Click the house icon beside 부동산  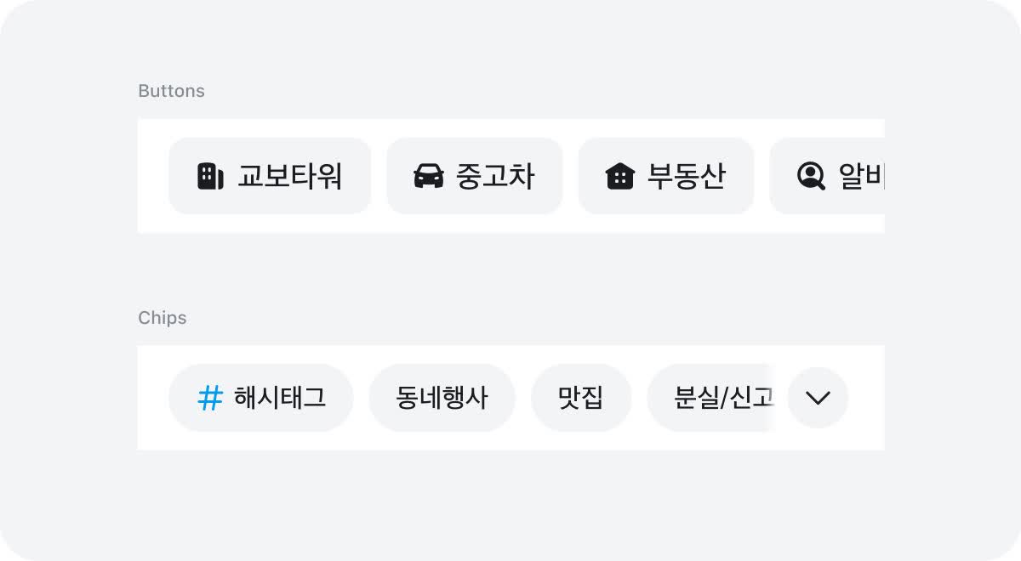[620, 176]
